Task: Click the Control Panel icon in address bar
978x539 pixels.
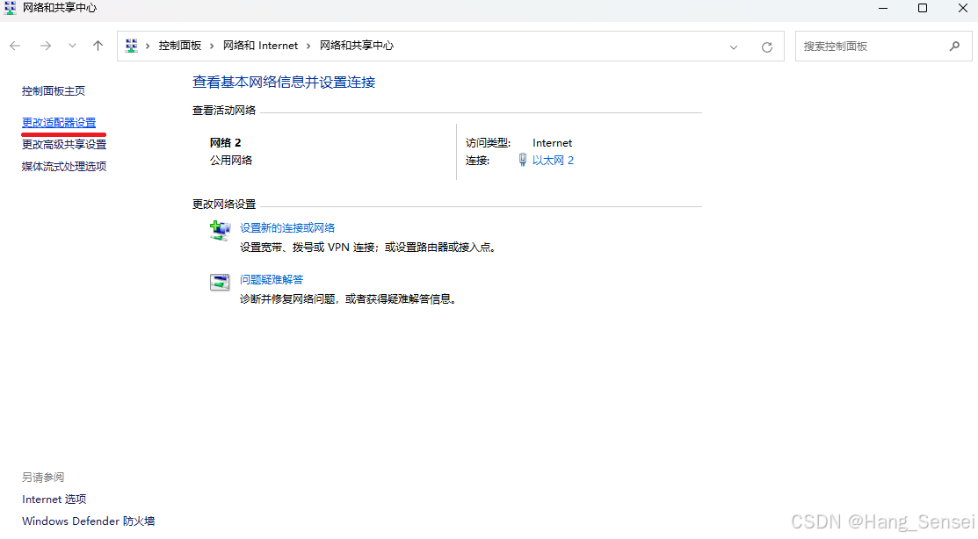Action: (131, 46)
